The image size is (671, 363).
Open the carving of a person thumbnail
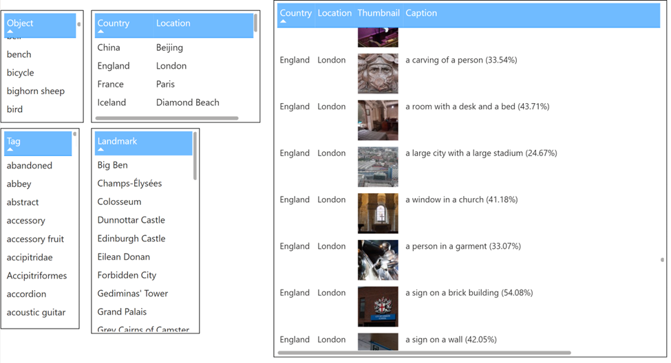point(378,74)
